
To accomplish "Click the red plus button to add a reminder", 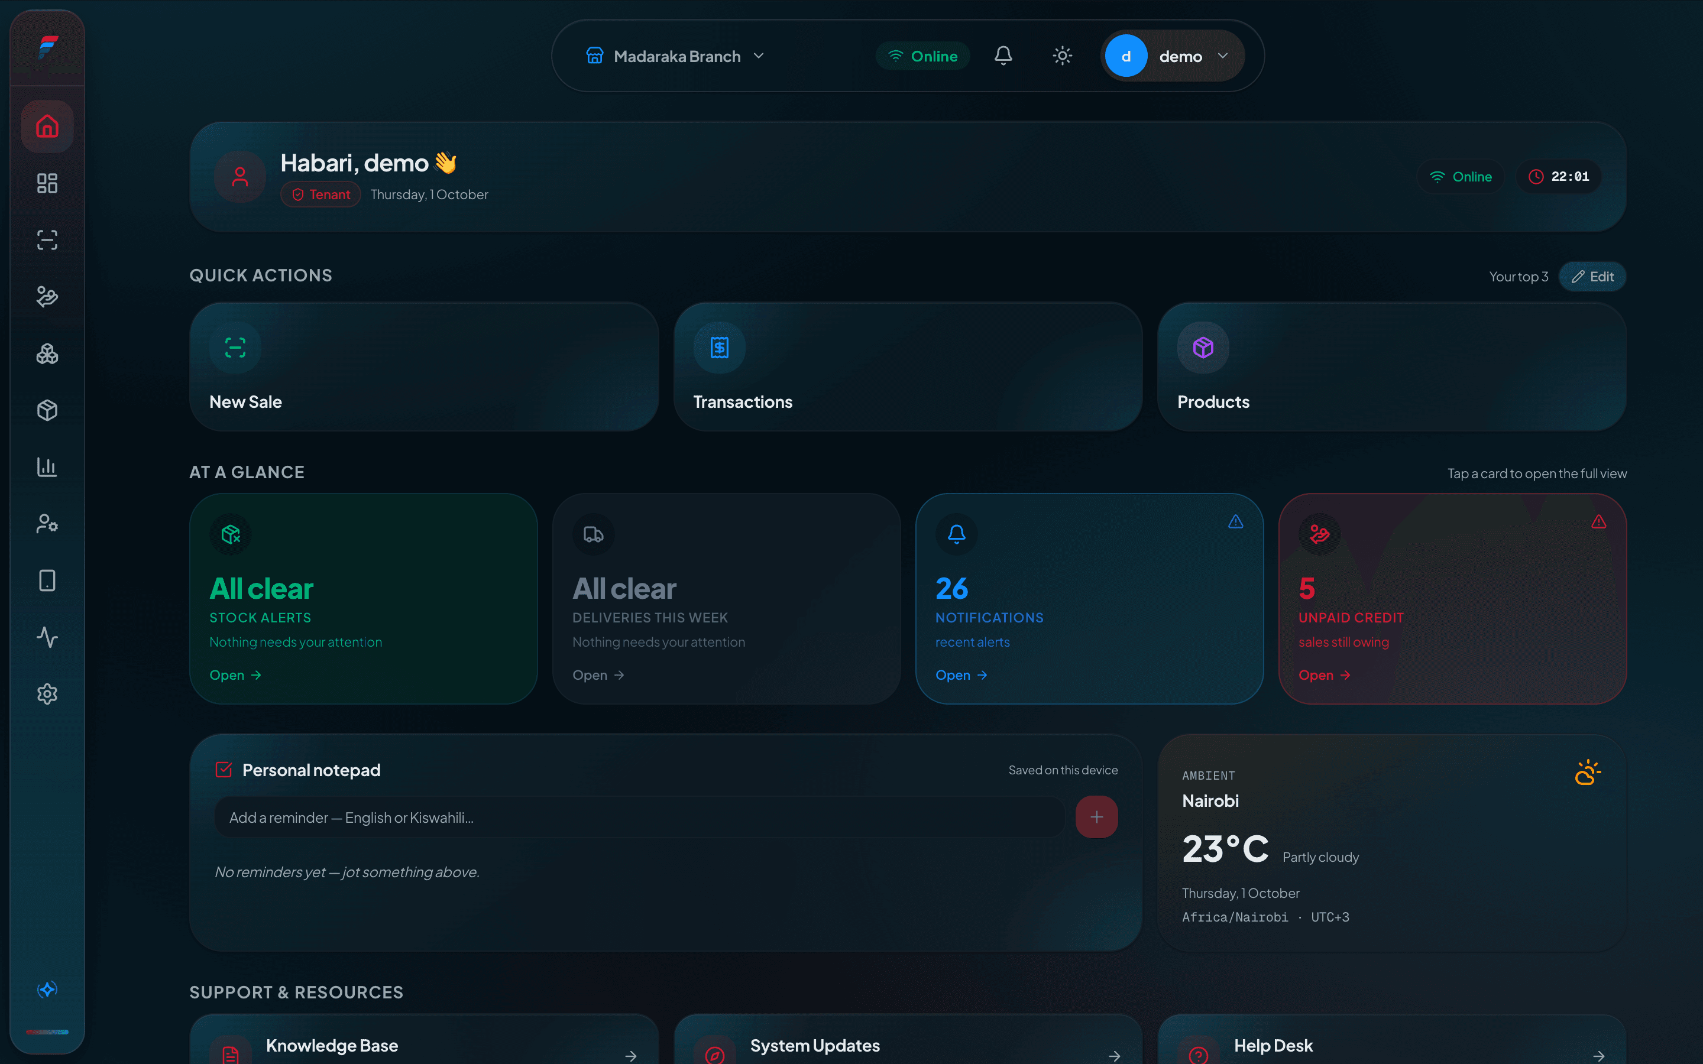I will click(x=1096, y=817).
